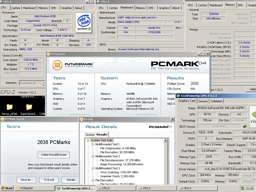Image resolution: width=256 pixels, height=192 pixels.
Task: Click the Save As... button
Action: click(26, 180)
